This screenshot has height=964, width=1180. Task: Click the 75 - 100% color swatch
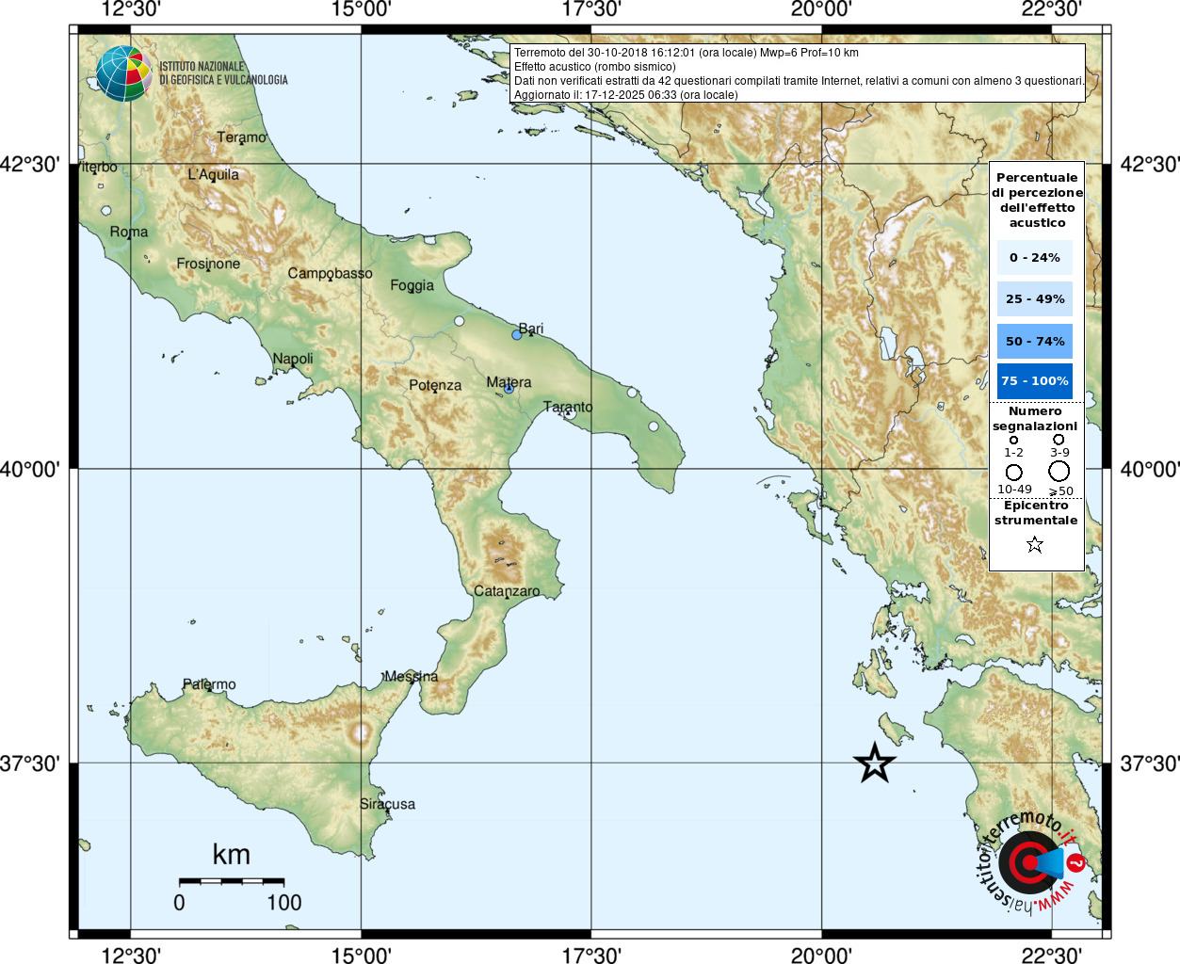[x=1035, y=381]
